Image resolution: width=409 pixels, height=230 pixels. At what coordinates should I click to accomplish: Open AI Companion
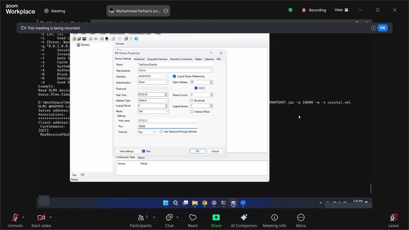point(244,221)
